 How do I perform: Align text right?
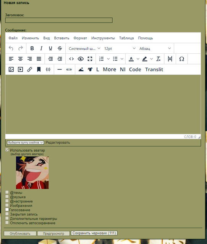click(x=30, y=59)
